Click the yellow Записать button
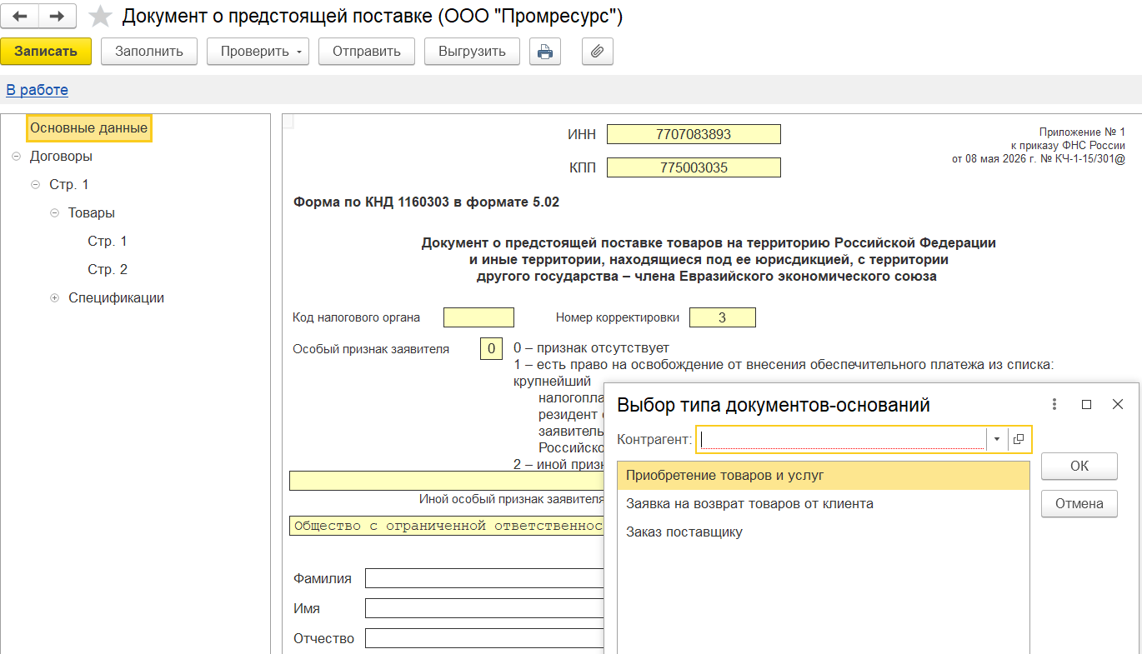Screen dimensions: 1142x654 pos(46,52)
